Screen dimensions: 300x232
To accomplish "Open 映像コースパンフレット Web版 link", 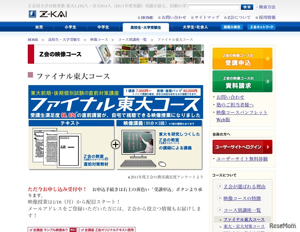I will pyautogui.click(x=242, y=116).
